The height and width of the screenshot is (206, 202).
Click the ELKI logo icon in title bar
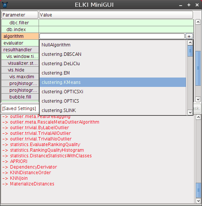click(5, 5)
